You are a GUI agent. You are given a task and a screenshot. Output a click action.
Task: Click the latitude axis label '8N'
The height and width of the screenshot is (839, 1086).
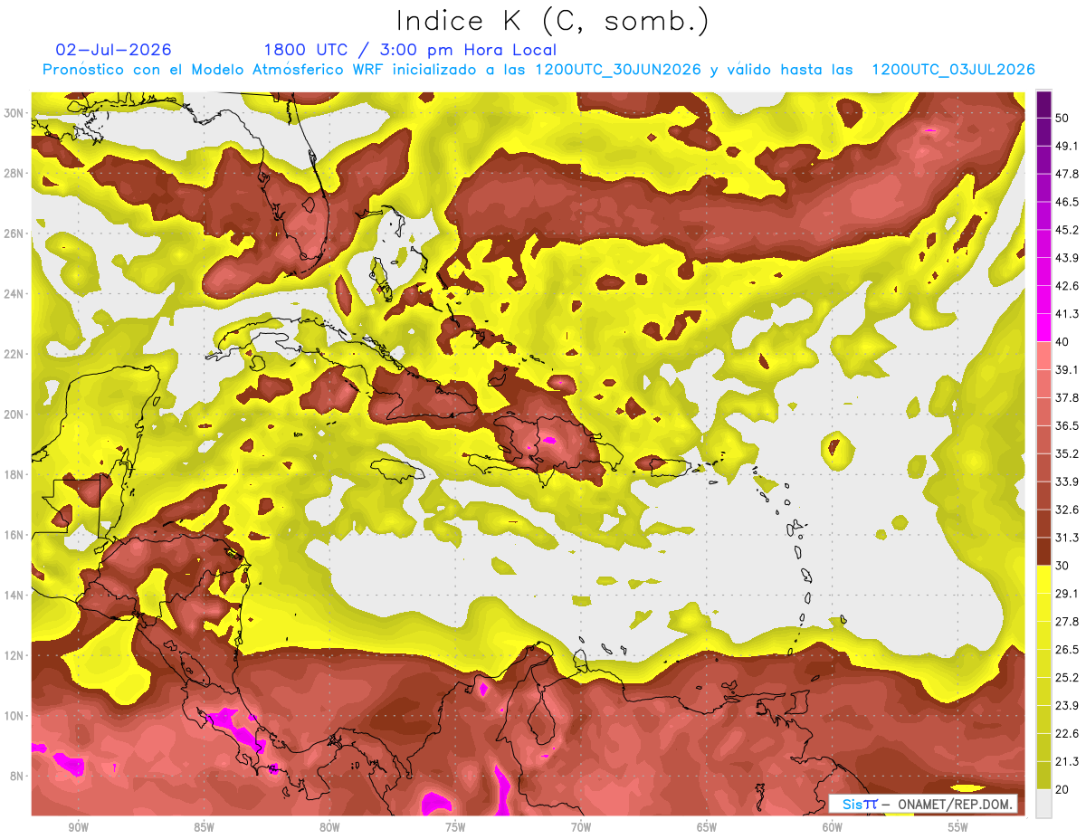pos(16,777)
